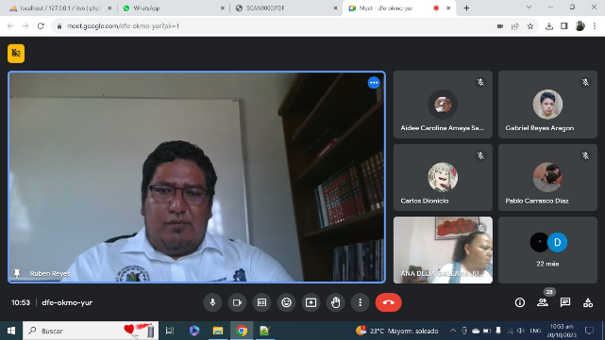Select ANA DELIA GALEANA video thumbnail

click(x=443, y=250)
